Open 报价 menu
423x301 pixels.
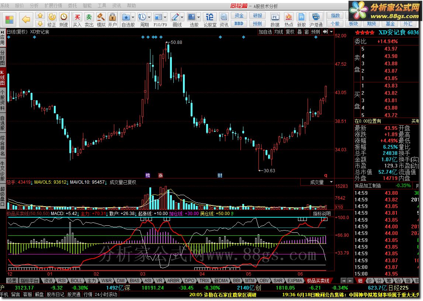click(20, 6)
